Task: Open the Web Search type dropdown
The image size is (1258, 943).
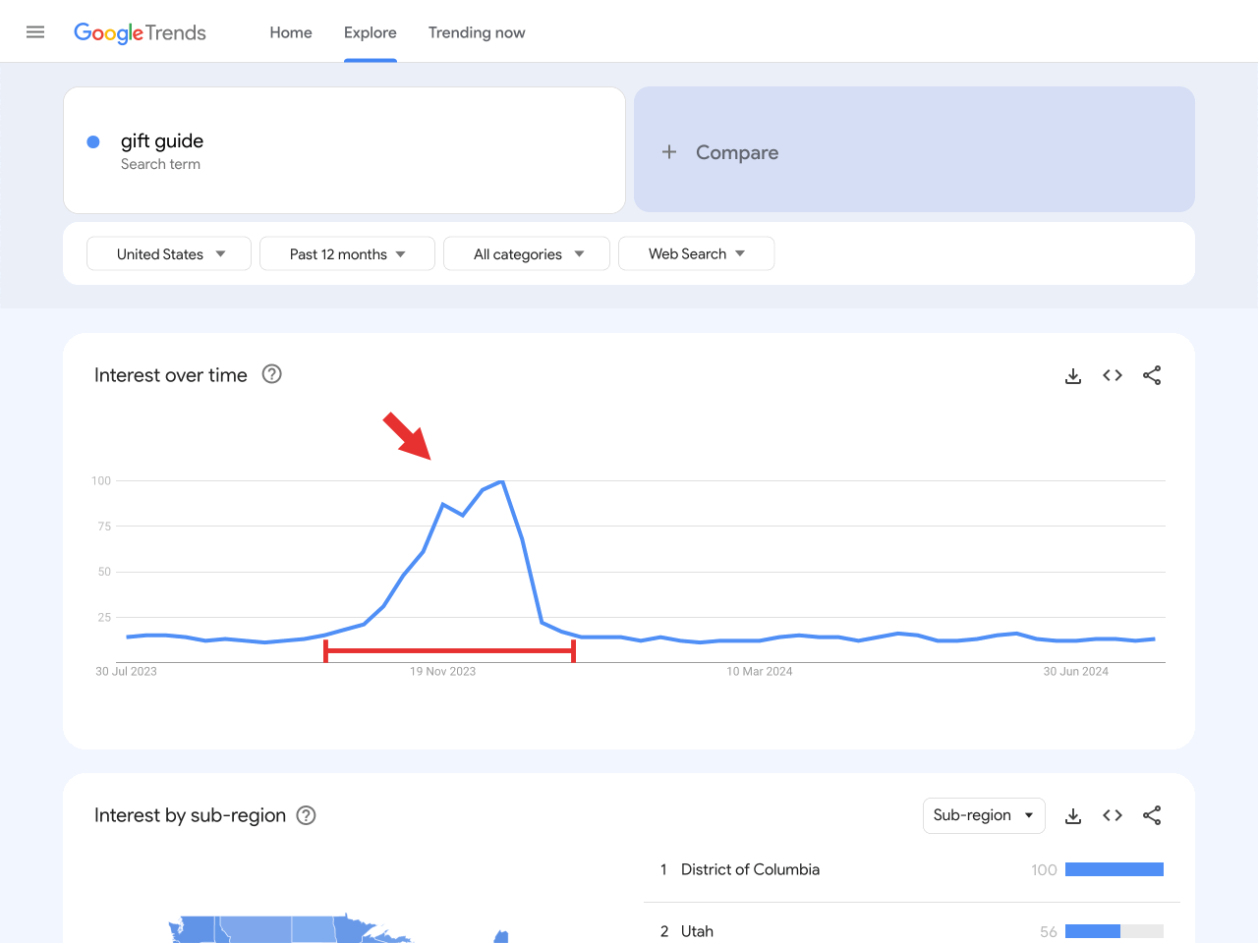Action: (696, 253)
